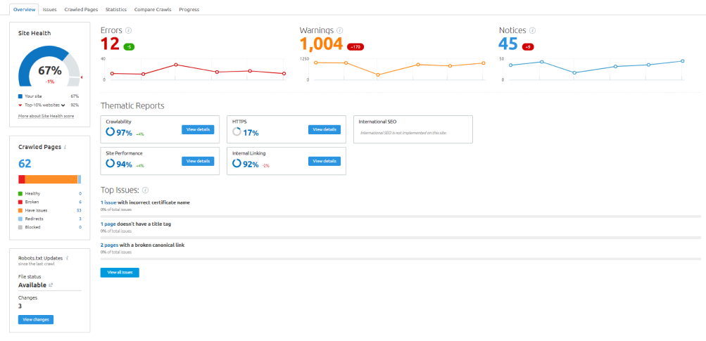Click the info icon next to Errors
Screen dimensions: 706x341
tap(128, 30)
